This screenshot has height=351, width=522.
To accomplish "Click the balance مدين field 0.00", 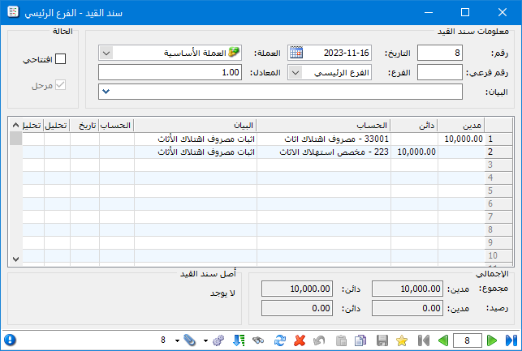I will pyautogui.click(x=408, y=308).
